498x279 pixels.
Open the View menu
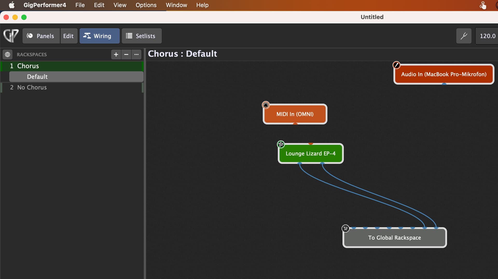120,5
